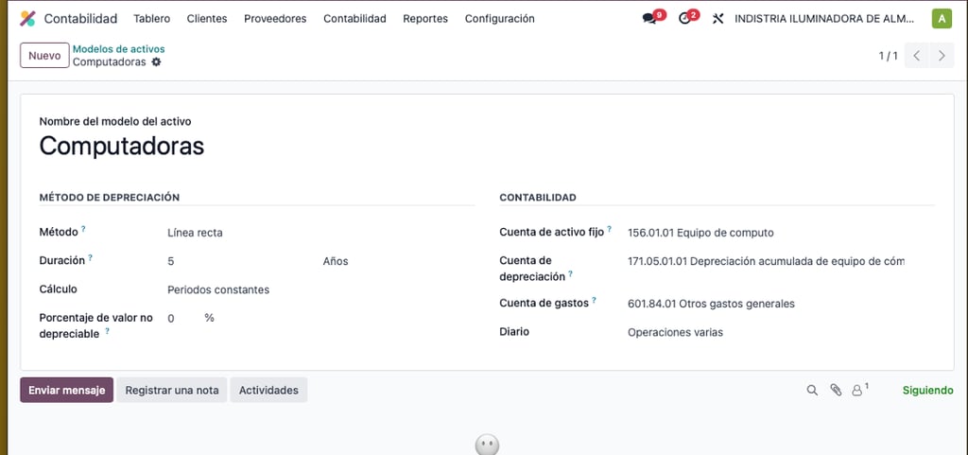This screenshot has height=455, width=968.
Task: Click the Computadoras breadcrumb text
Action: click(x=110, y=61)
